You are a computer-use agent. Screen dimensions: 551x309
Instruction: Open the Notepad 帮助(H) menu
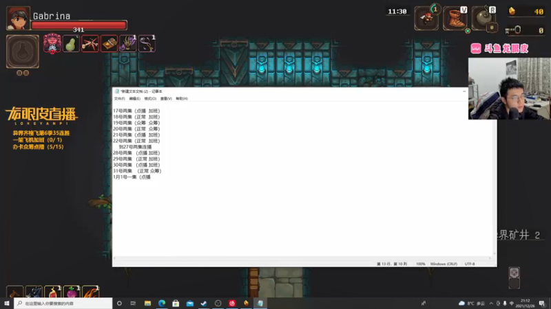182,98
